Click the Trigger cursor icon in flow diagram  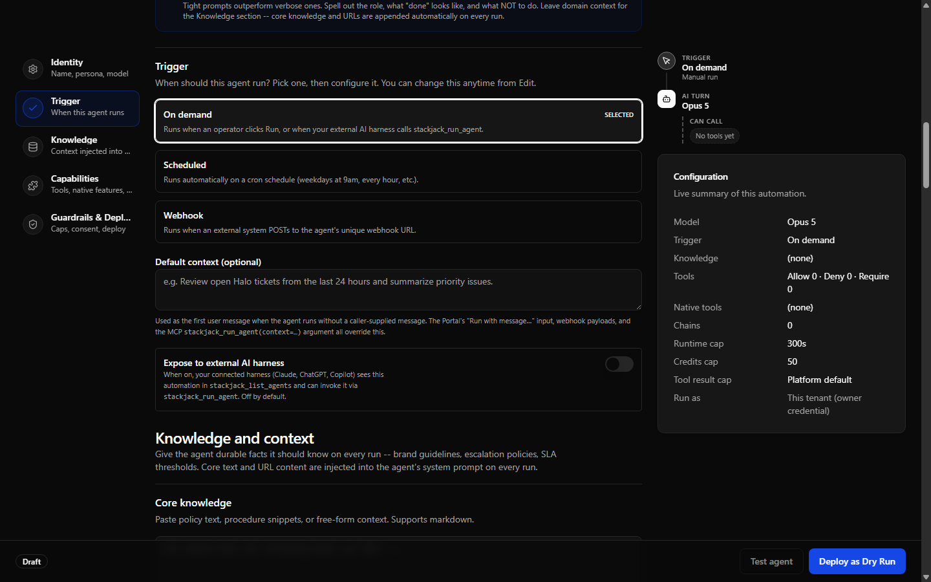point(667,61)
